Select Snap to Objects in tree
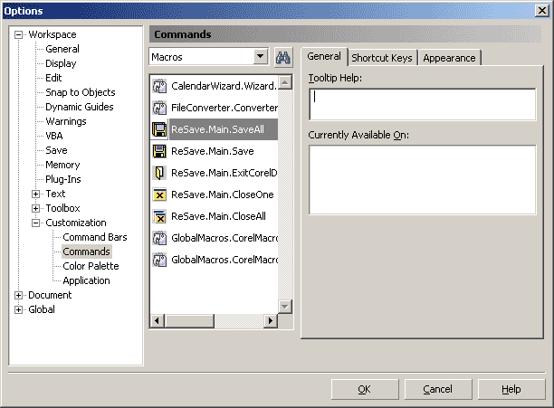This screenshot has height=408, width=554. (x=81, y=92)
